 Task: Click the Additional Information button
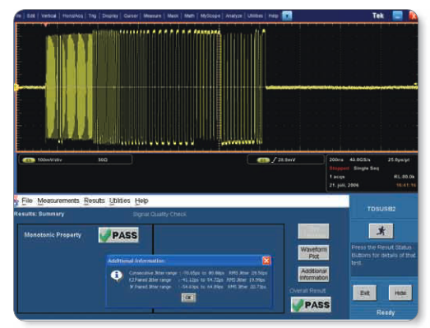click(313, 275)
